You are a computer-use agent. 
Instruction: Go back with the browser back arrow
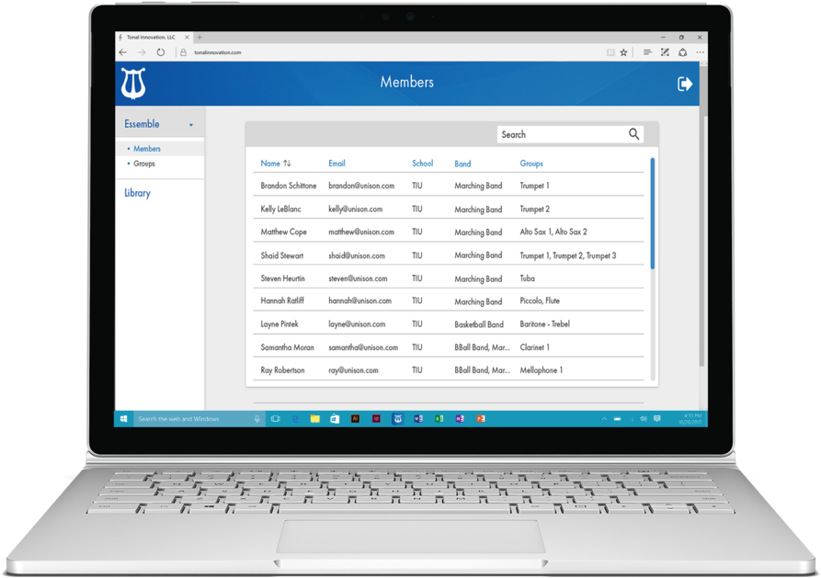point(123,52)
